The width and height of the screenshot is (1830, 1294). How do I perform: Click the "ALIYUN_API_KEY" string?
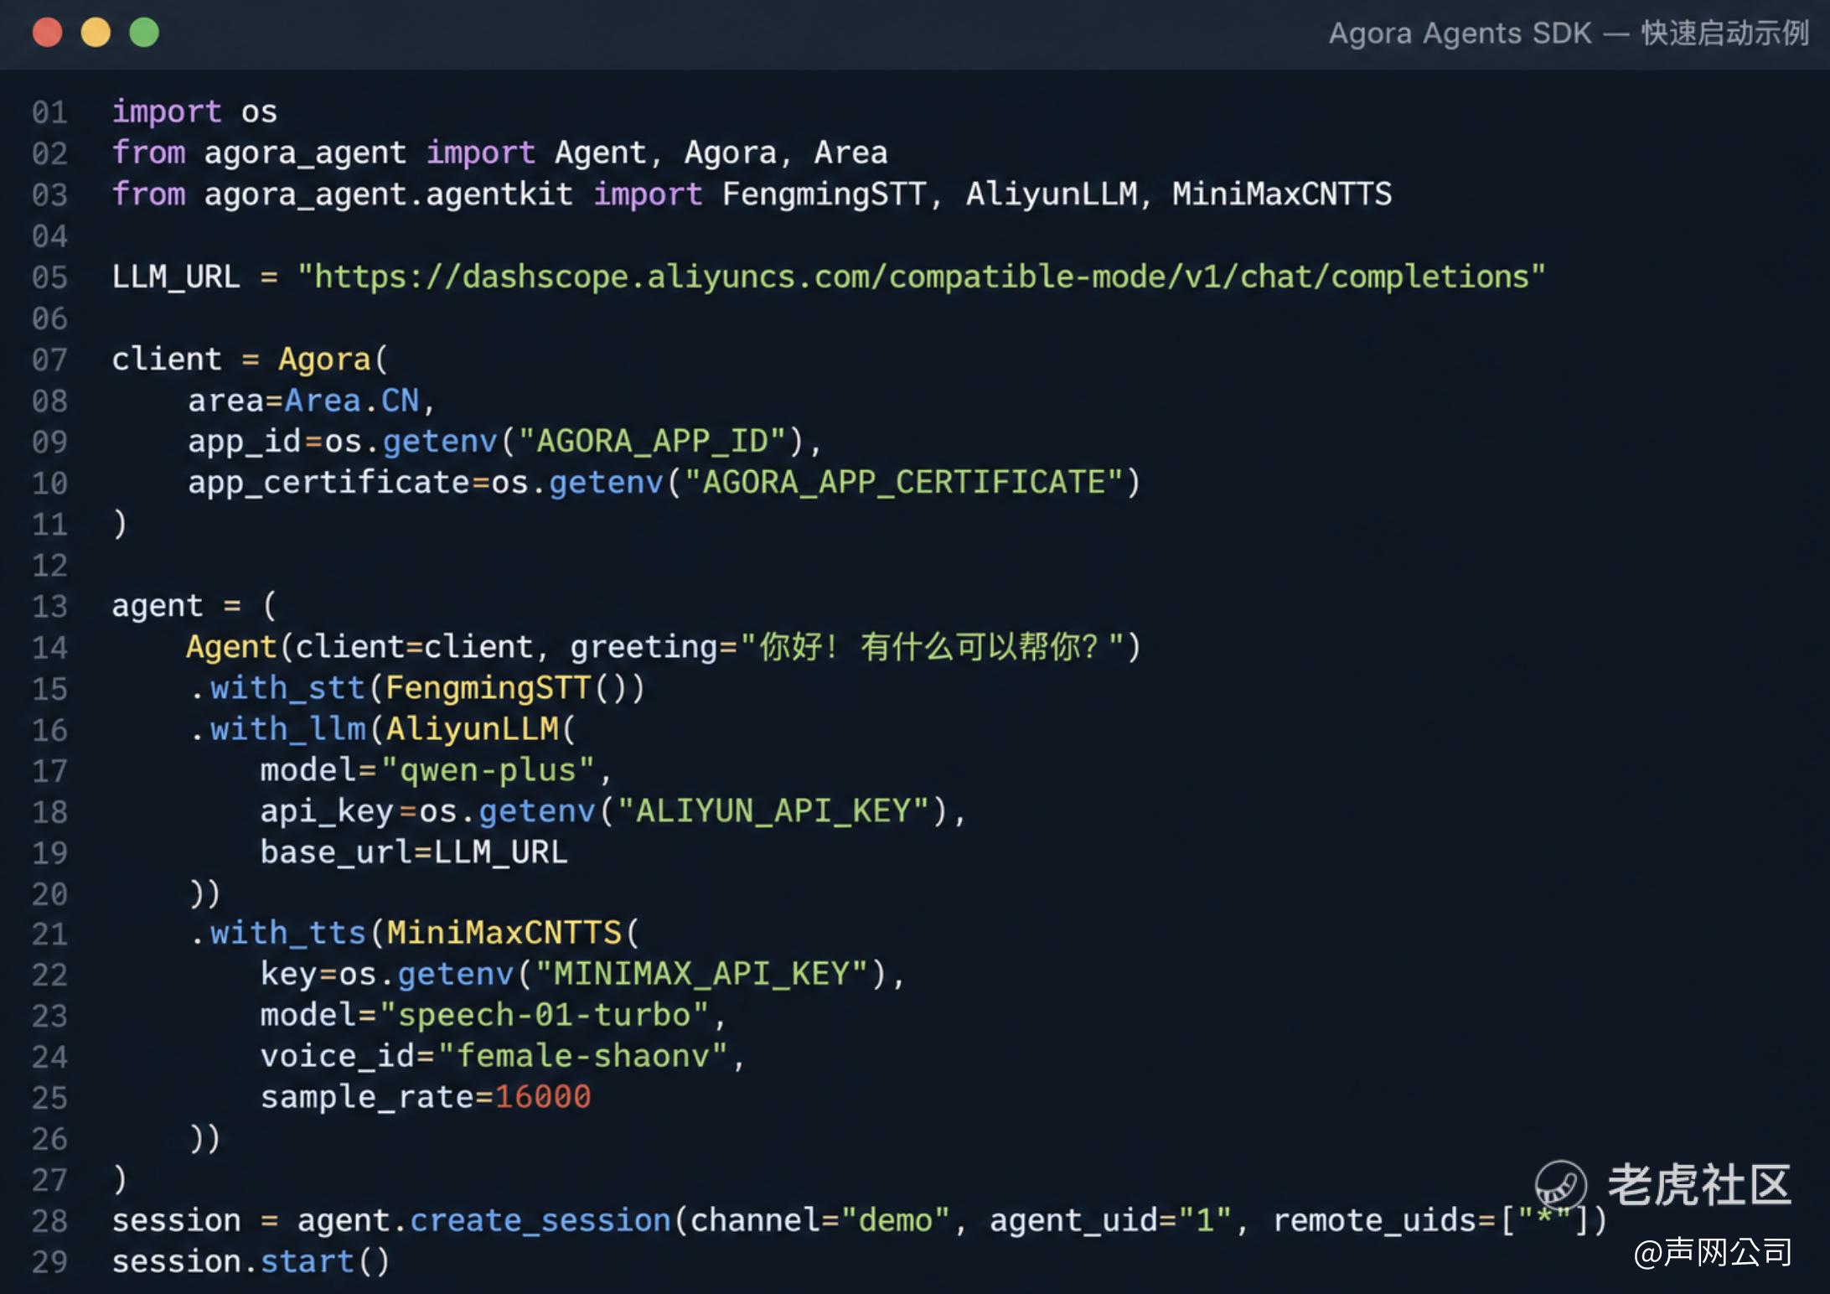773,811
